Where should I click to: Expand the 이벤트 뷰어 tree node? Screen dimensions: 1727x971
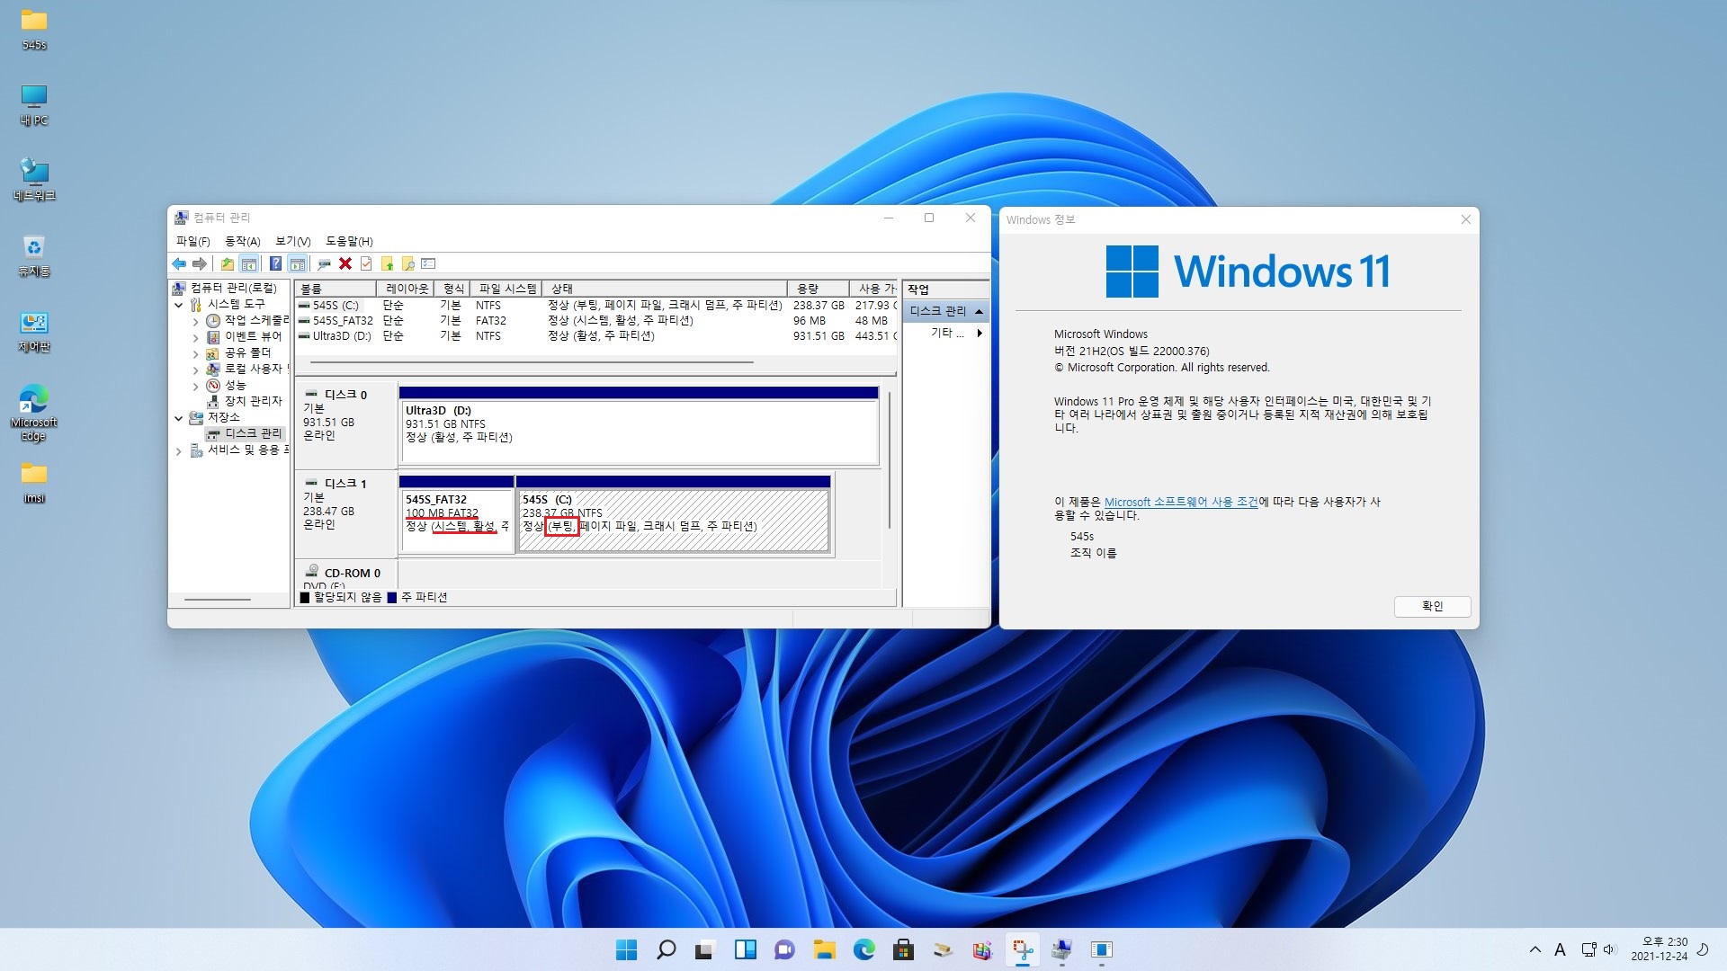[x=196, y=337]
